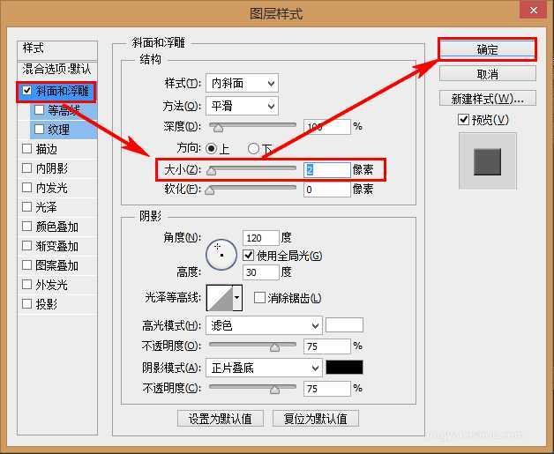The width and height of the screenshot is (554, 454).
Task: Click the 复位为默认值 reset button
Action: [315, 418]
